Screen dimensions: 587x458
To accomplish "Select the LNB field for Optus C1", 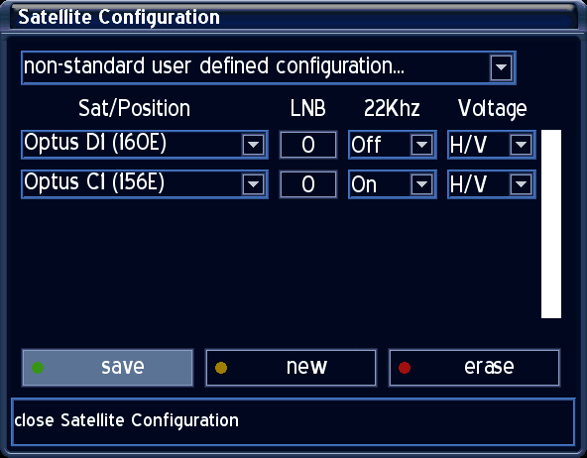I will (x=308, y=184).
